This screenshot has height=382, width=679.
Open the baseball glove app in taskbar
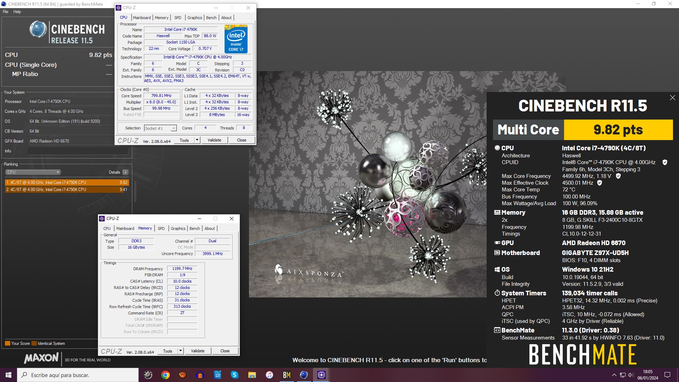coord(183,375)
